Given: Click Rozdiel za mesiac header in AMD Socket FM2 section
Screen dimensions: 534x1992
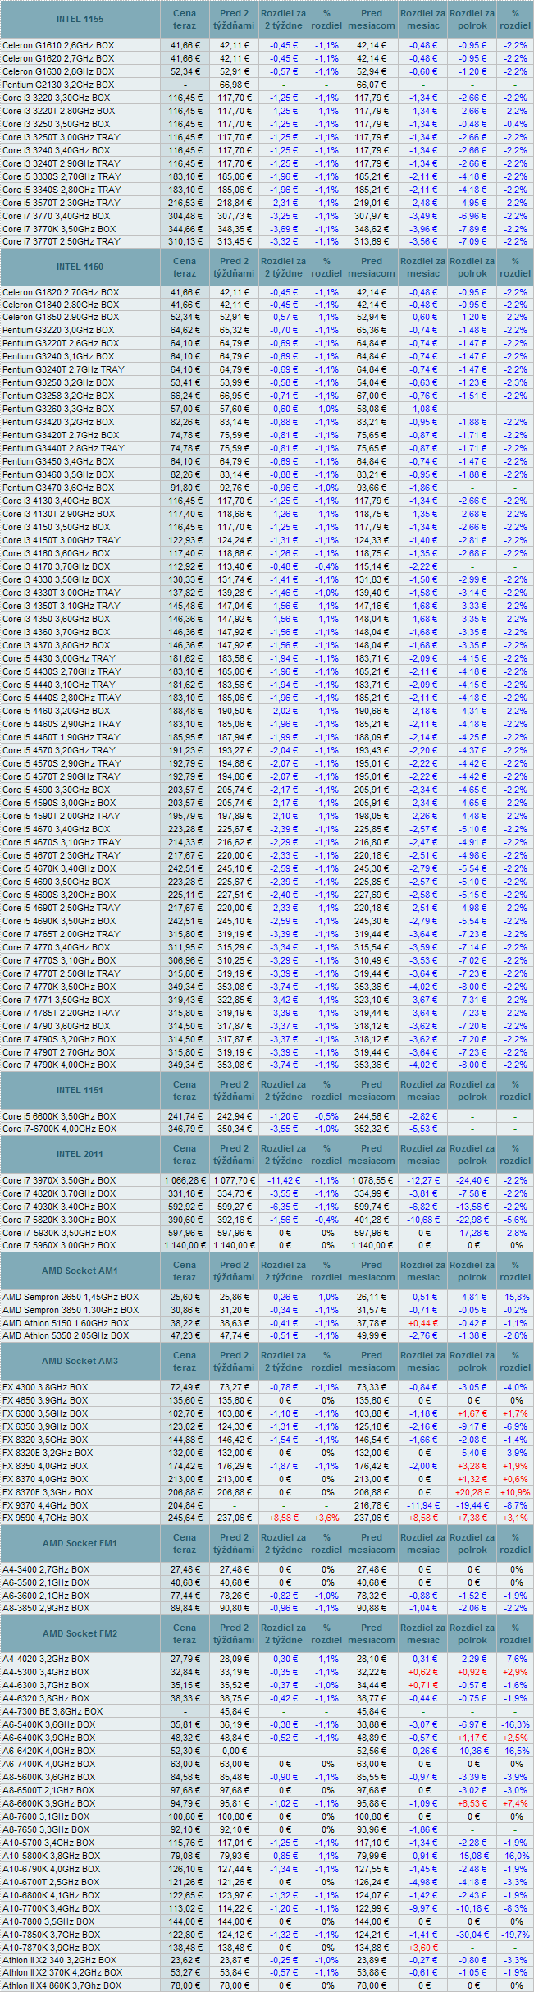Looking at the screenshot, I should [x=423, y=1633].
